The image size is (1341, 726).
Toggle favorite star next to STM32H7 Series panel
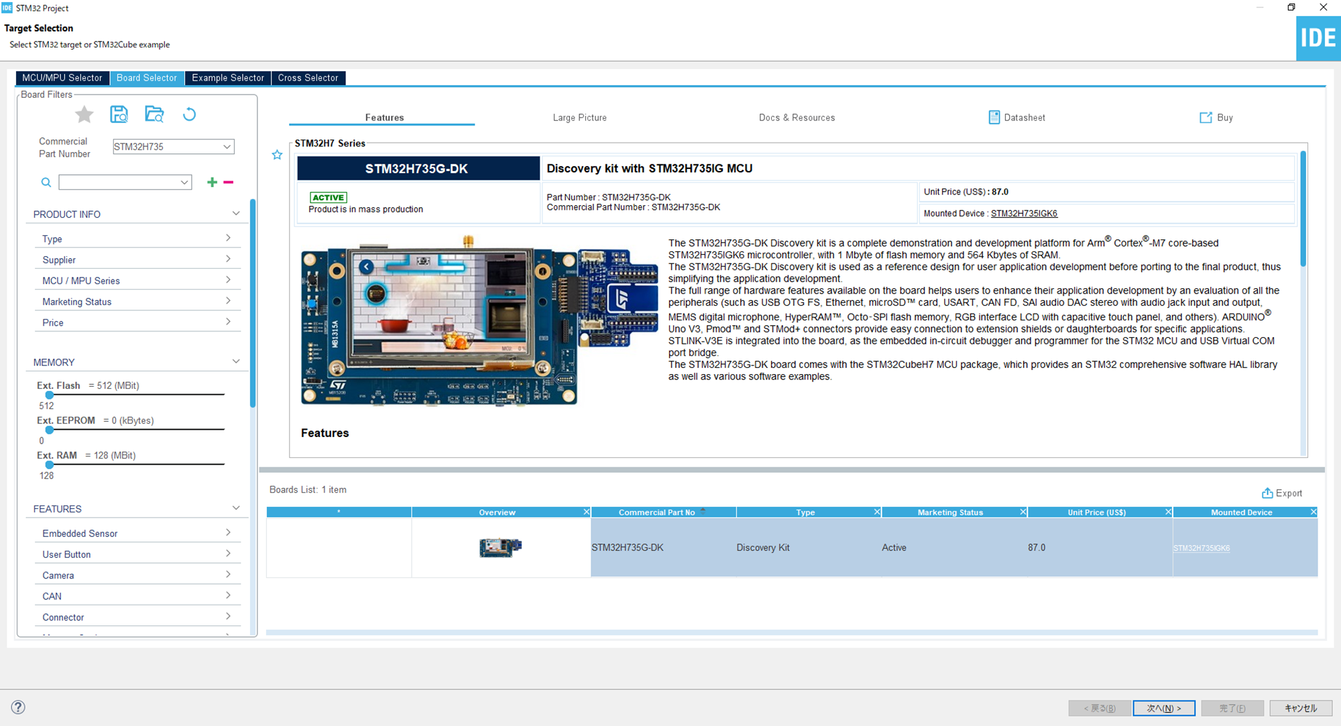point(277,154)
